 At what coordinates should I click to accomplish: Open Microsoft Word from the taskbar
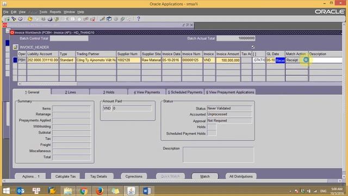[147, 191]
